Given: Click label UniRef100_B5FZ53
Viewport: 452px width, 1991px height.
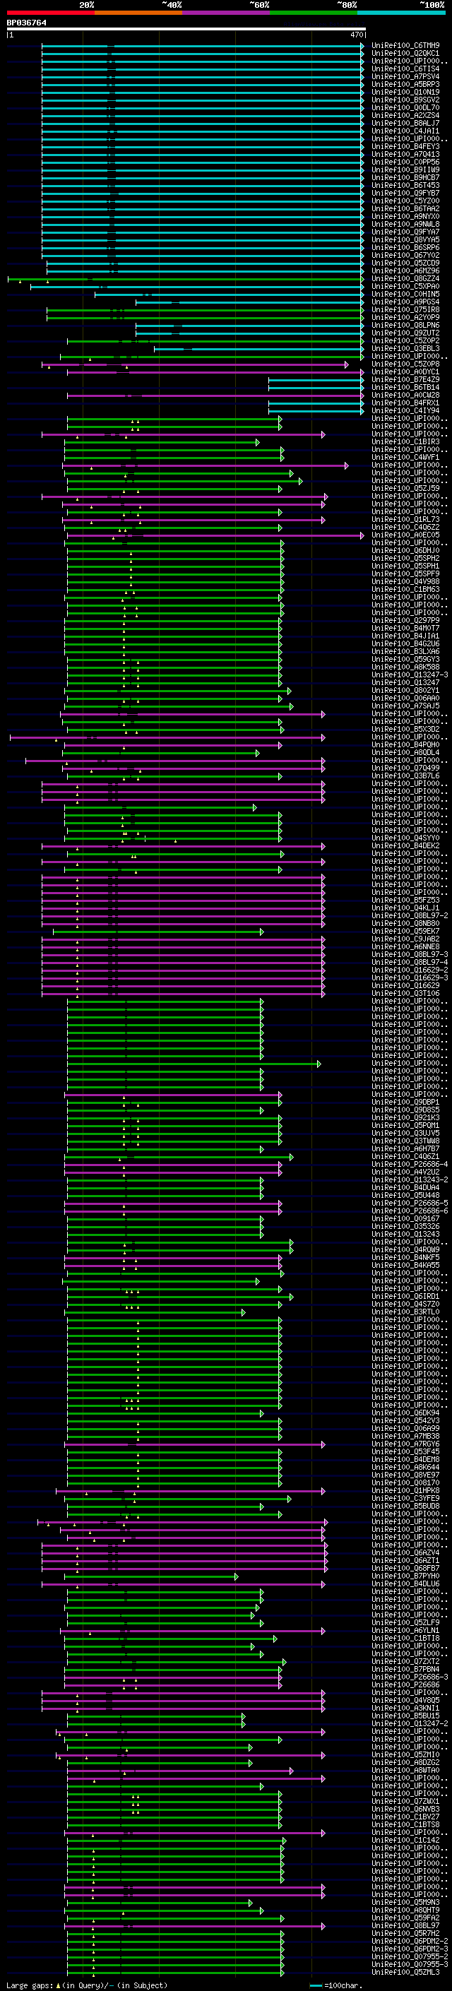Looking at the screenshot, I should pyautogui.click(x=405, y=901).
